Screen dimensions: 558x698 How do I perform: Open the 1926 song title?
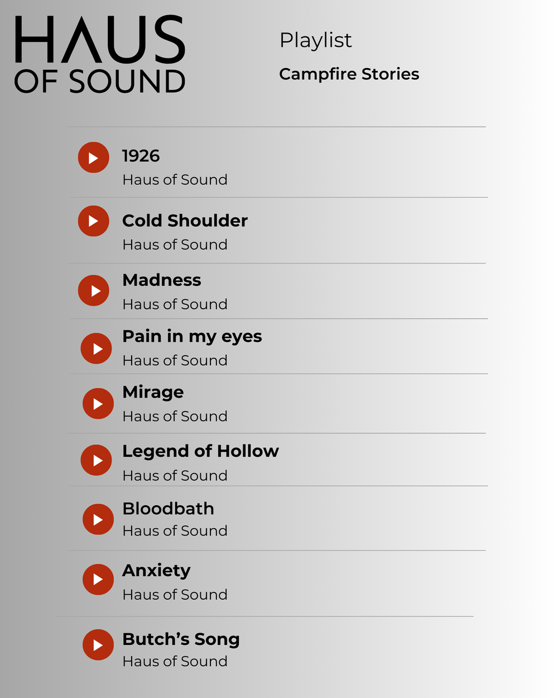click(x=141, y=156)
